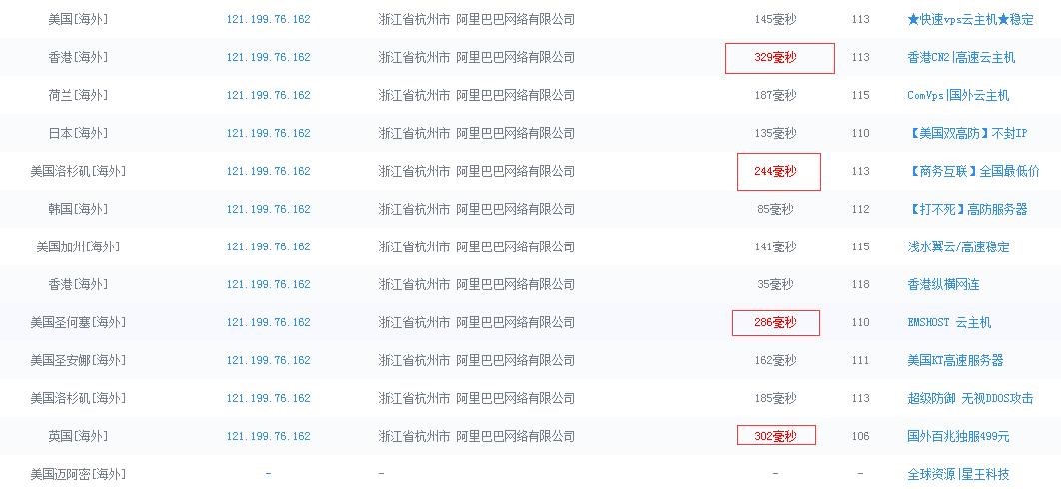Open the 国外百兆独服499元 link
1061x489 pixels.
[x=957, y=436]
